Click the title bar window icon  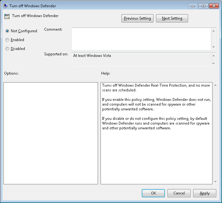[6, 6]
